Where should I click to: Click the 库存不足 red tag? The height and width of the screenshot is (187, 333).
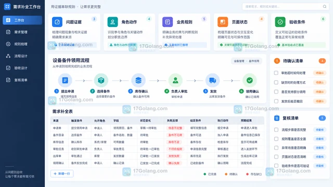(x=174, y=142)
